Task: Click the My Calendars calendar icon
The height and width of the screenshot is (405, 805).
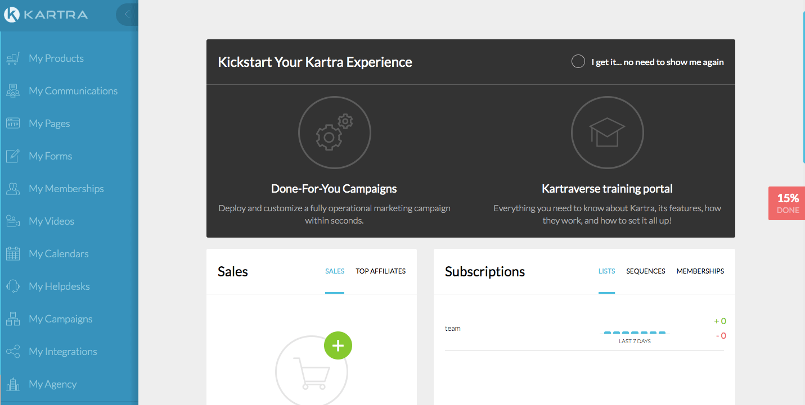Action: 13,254
